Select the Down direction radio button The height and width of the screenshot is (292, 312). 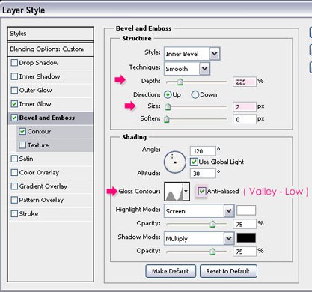click(195, 94)
